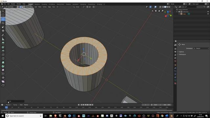Toggle visibility eye of Cube object
The width and height of the screenshot is (210, 118).
208,14
